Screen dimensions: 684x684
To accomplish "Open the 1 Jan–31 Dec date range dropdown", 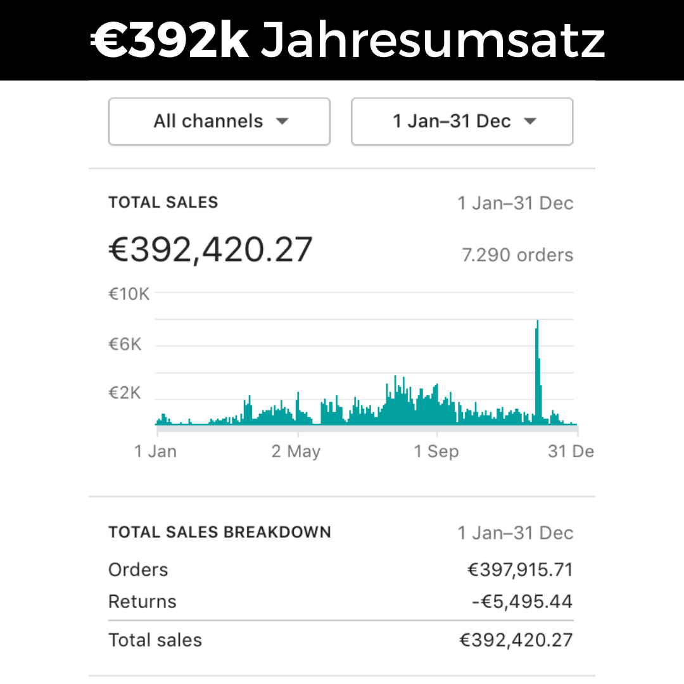I will click(462, 121).
